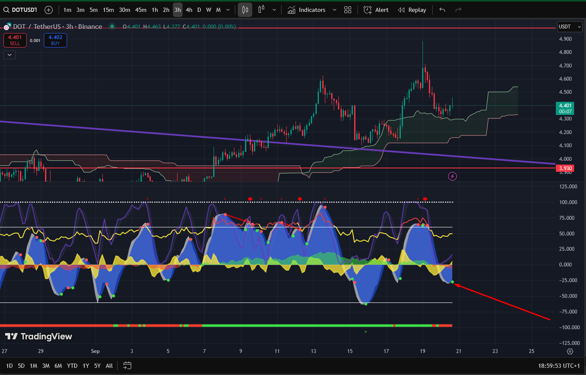Expand the favorite indicators dropdown arrow
This screenshot has height=375, width=586.
tap(334, 10)
